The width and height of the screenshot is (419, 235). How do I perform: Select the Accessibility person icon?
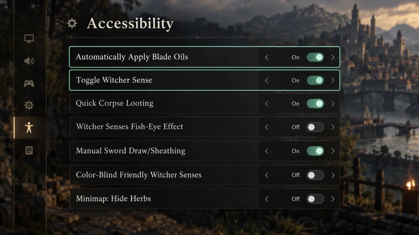(x=29, y=128)
